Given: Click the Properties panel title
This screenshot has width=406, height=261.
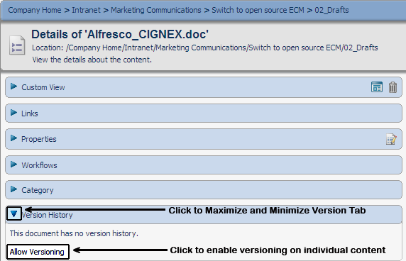Looking at the screenshot, I should tap(39, 139).
